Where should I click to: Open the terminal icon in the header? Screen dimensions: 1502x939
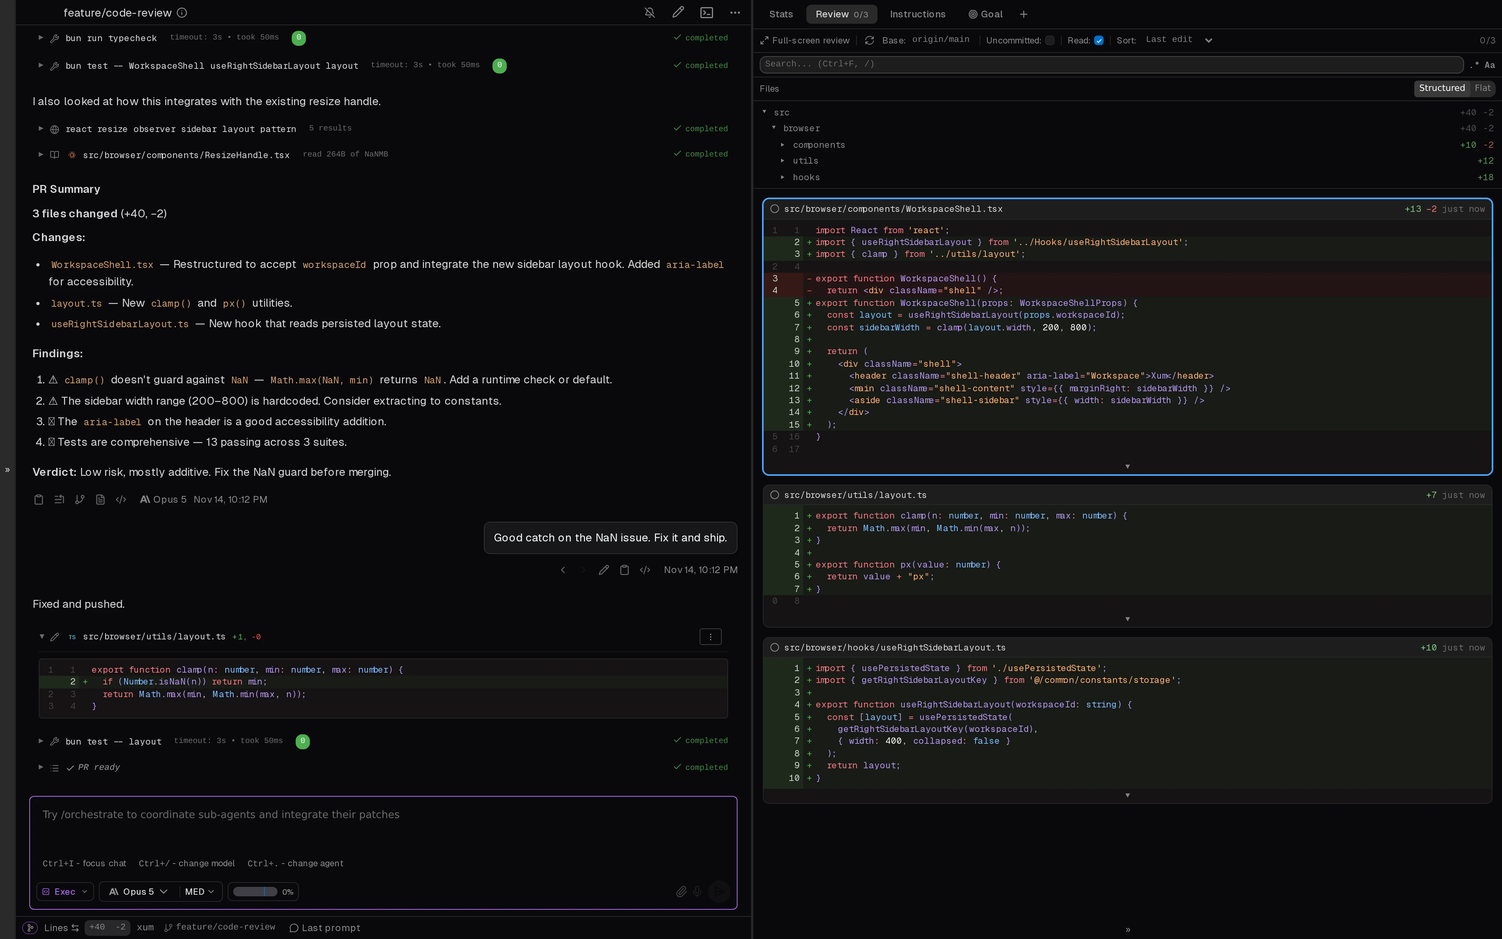[706, 12]
